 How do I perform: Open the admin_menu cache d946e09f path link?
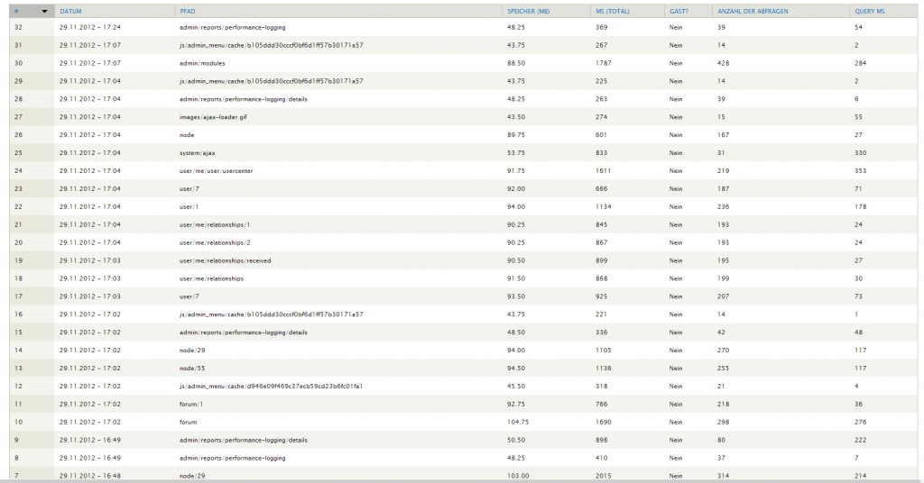pyautogui.click(x=271, y=386)
